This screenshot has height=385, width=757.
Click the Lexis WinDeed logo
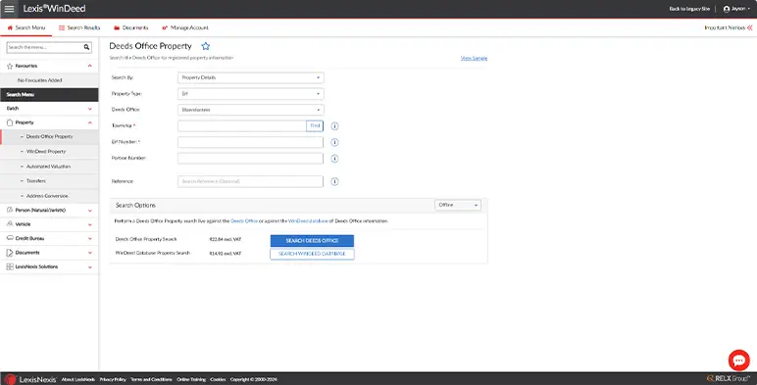[54, 9]
